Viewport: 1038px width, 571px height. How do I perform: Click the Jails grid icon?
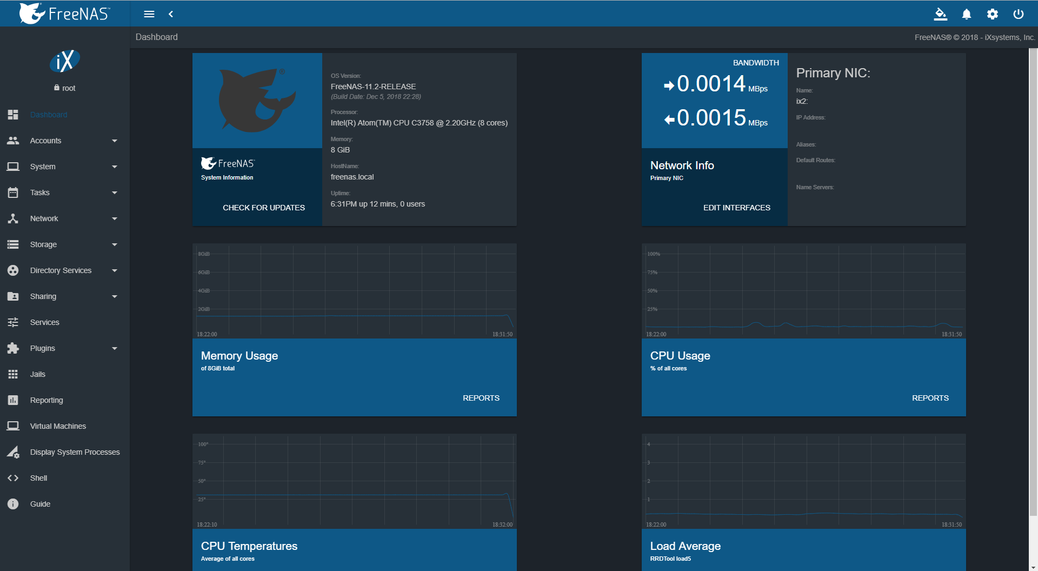point(13,374)
